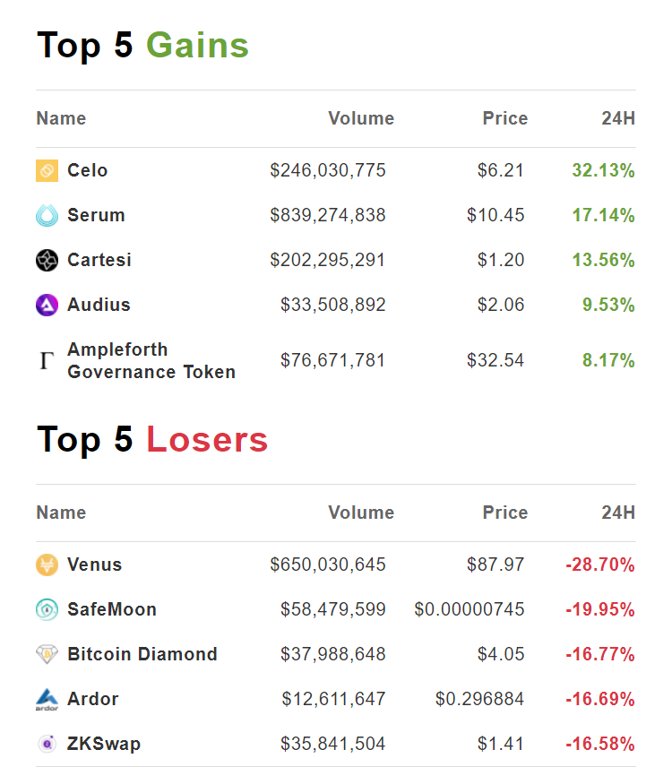
Task: Click the Venus coin icon
Action: coord(47,565)
